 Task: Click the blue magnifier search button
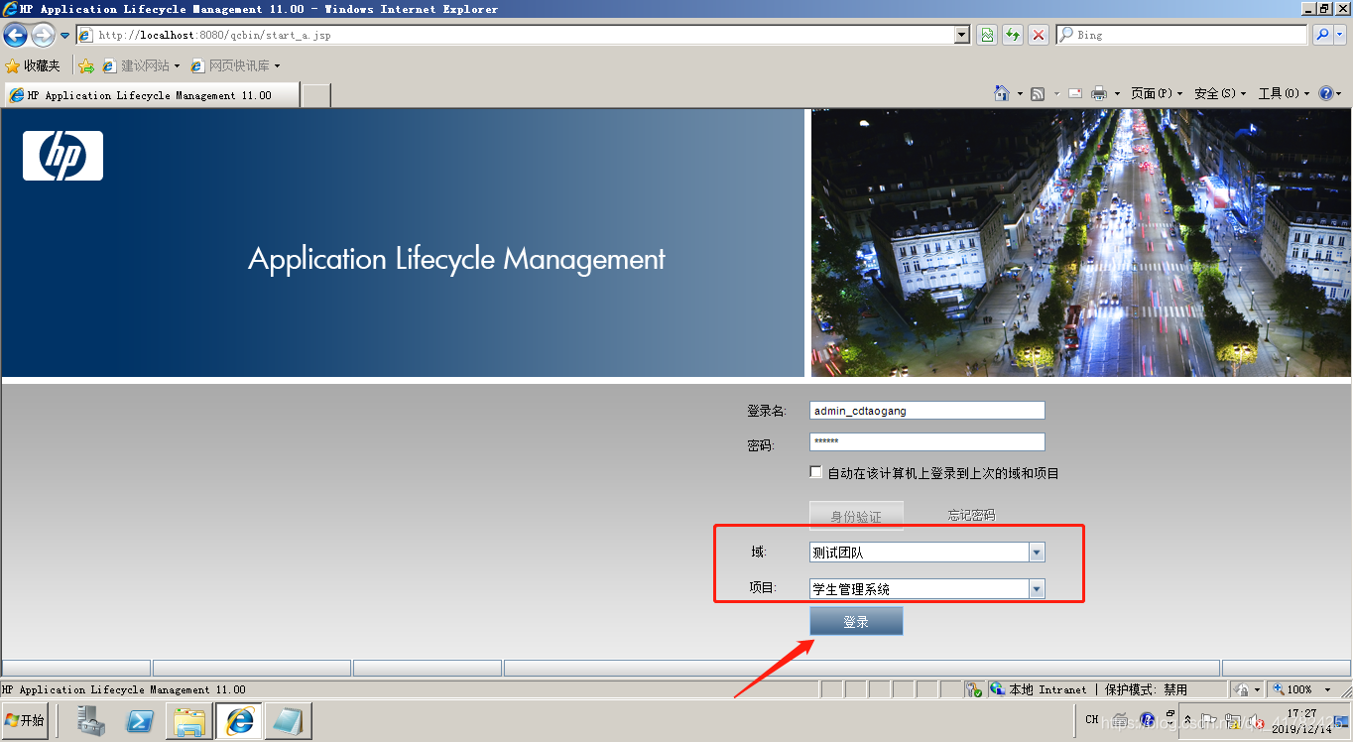tap(1322, 35)
